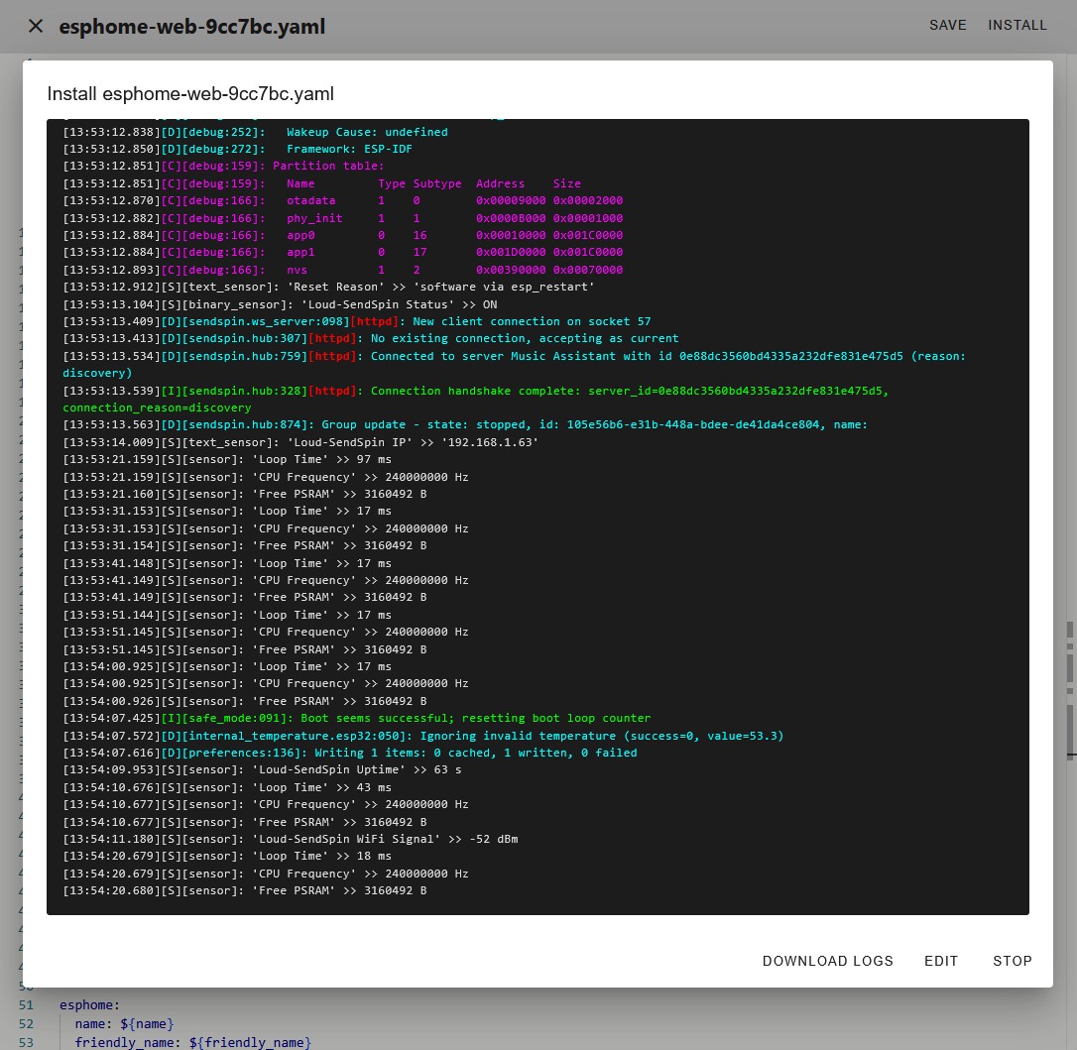Click the esphome-web-9cc7bc.yaml title in header
This screenshot has height=1050, width=1077.
tap(191, 26)
